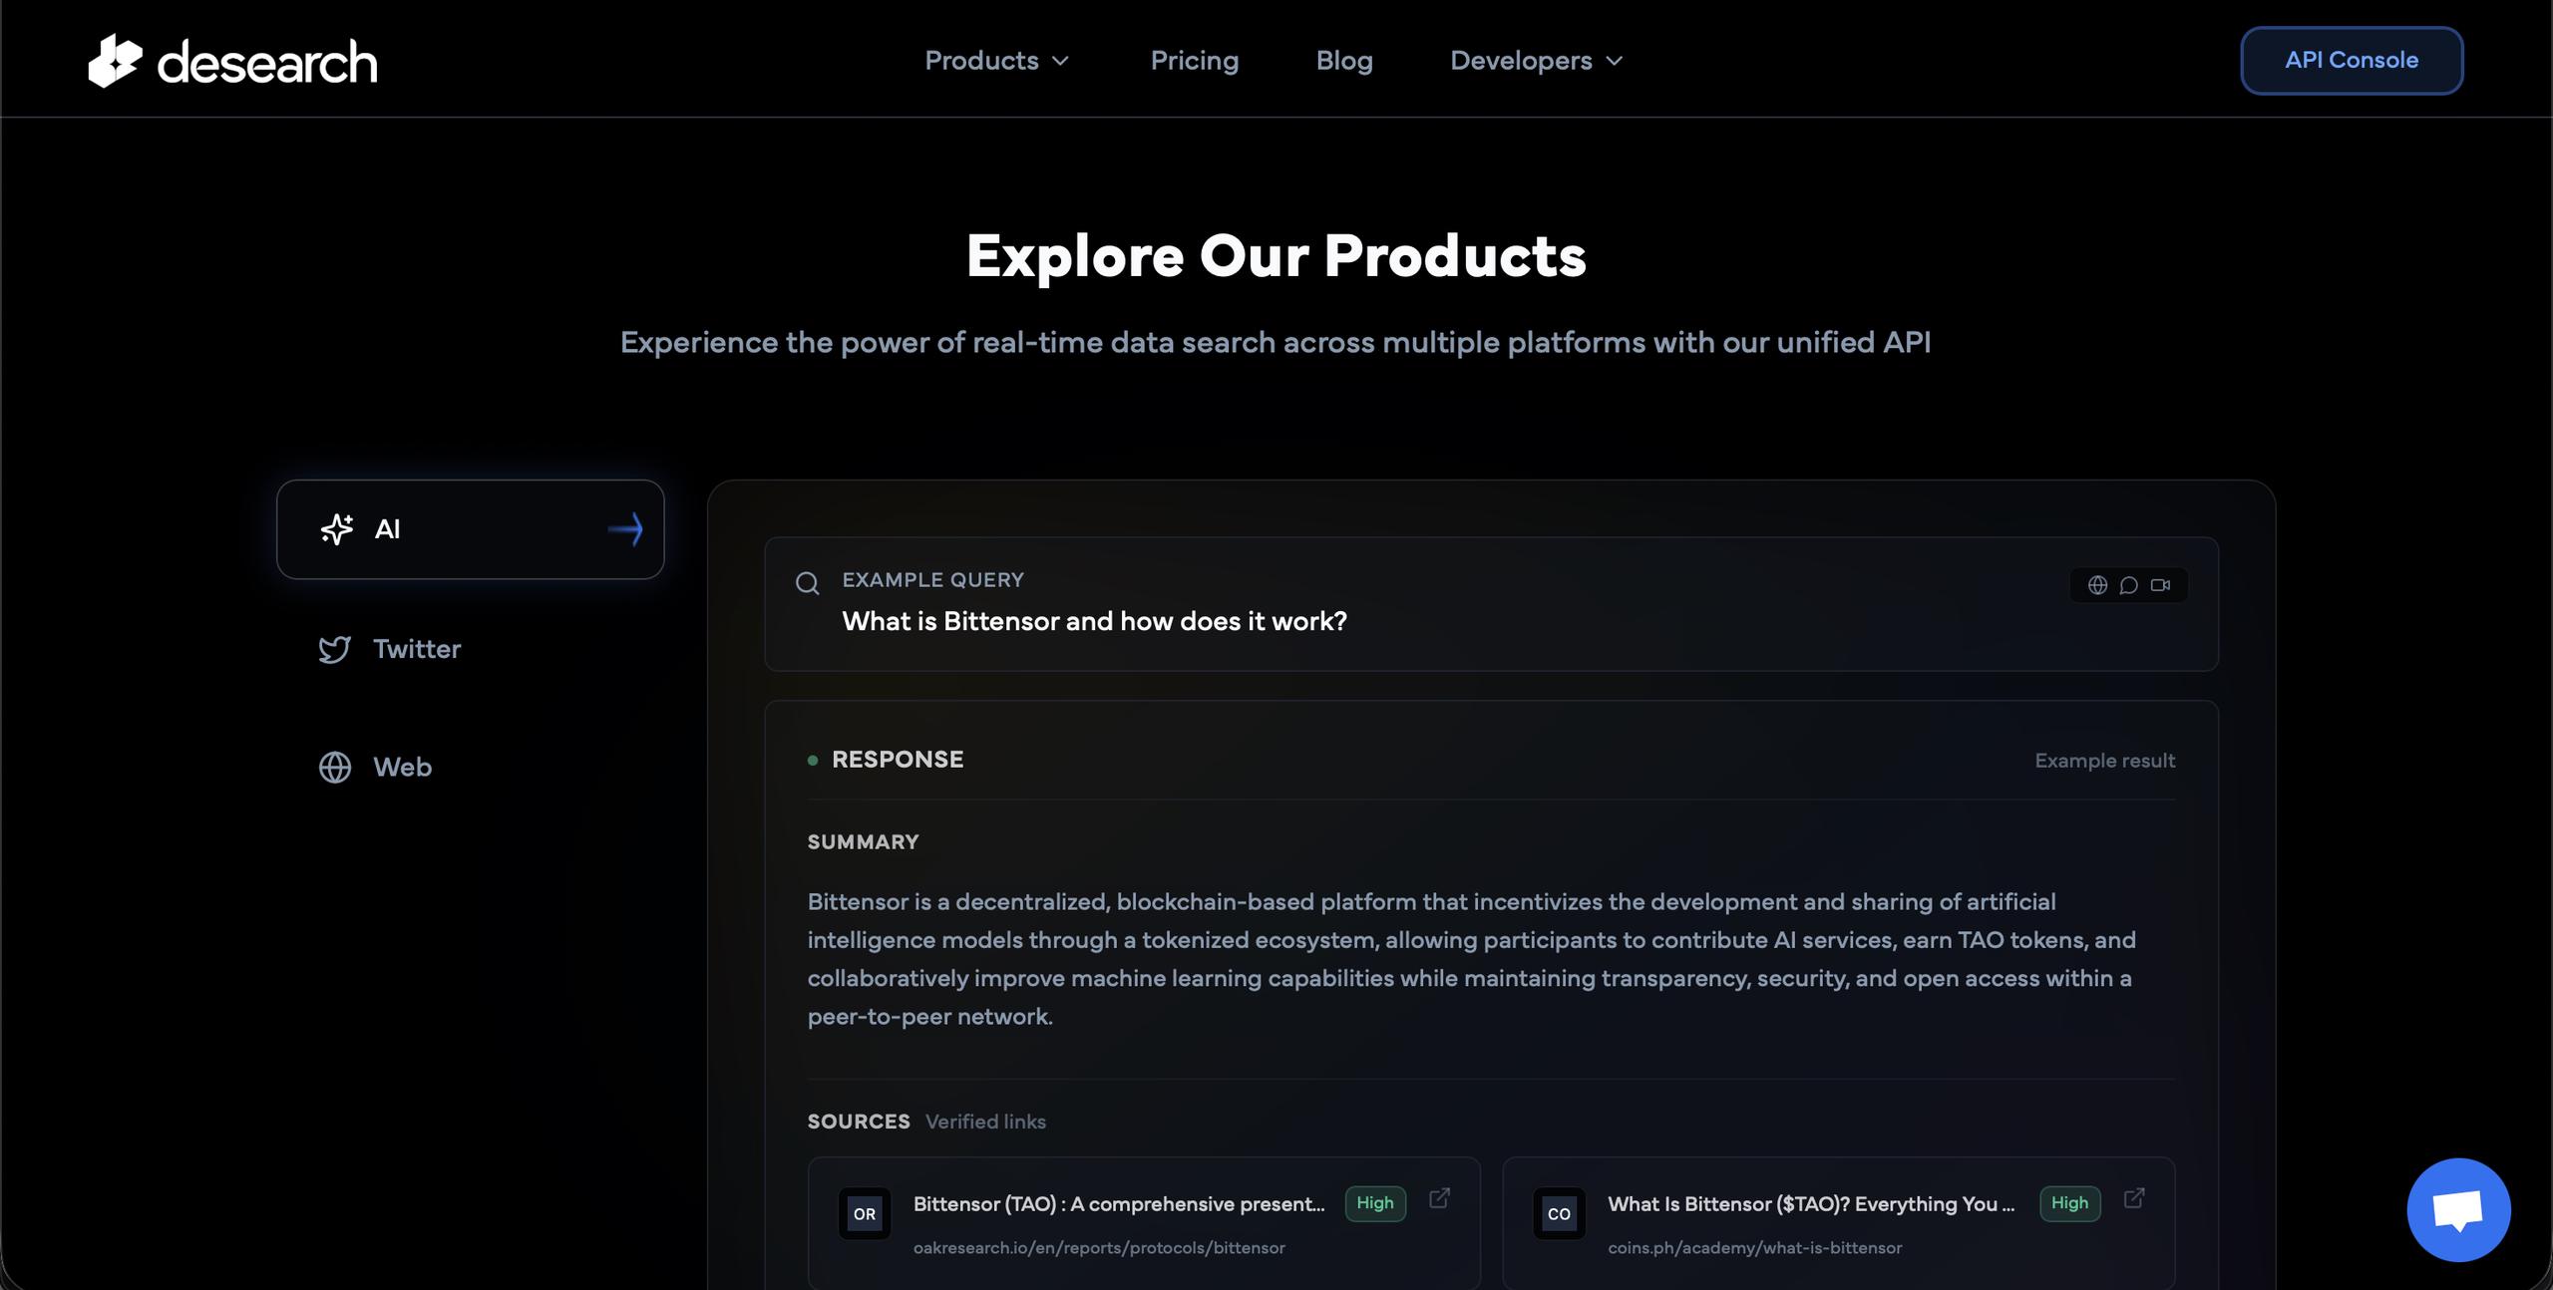Click the speech bubble icon in the query box
This screenshot has height=1290, width=2553.
(x=2128, y=585)
